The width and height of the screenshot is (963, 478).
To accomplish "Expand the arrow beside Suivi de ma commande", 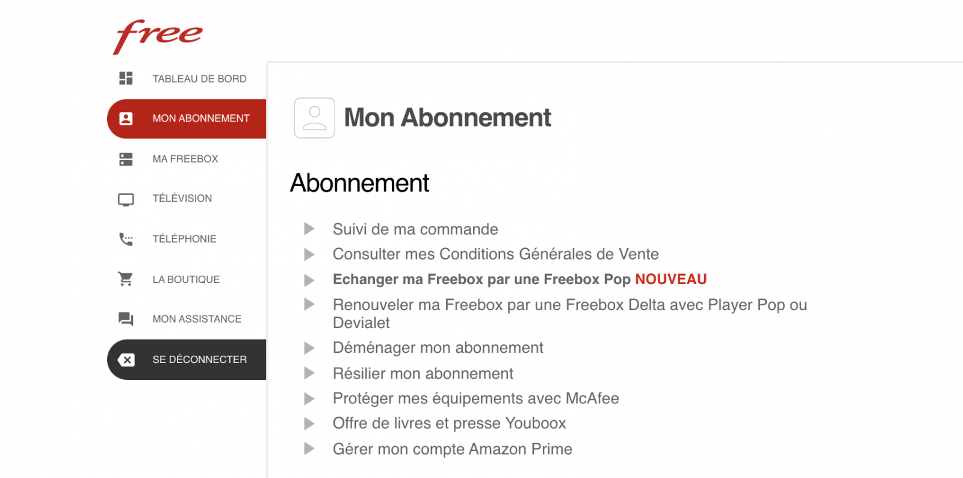I will 309,229.
